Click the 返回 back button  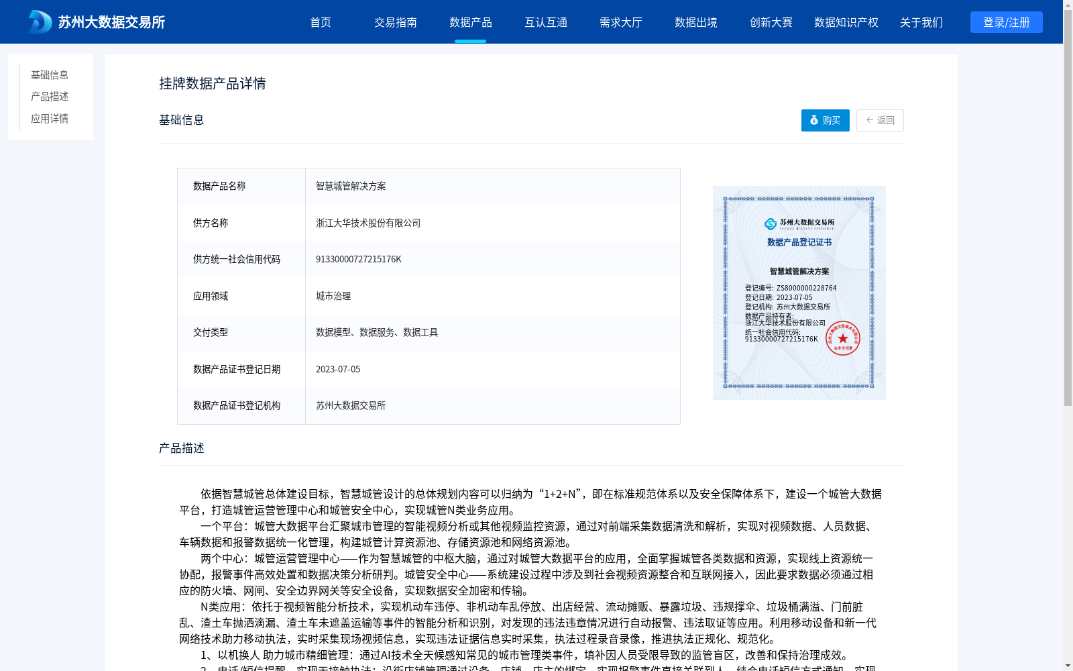[880, 120]
